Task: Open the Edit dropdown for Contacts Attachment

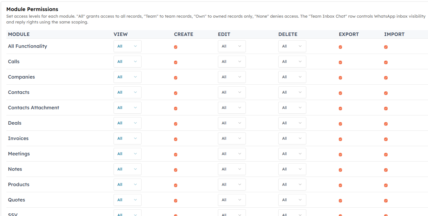Action: [232, 108]
